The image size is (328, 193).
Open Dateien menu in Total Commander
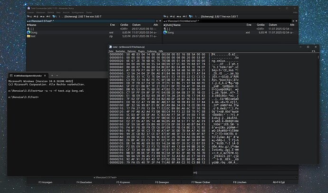[30, 12]
